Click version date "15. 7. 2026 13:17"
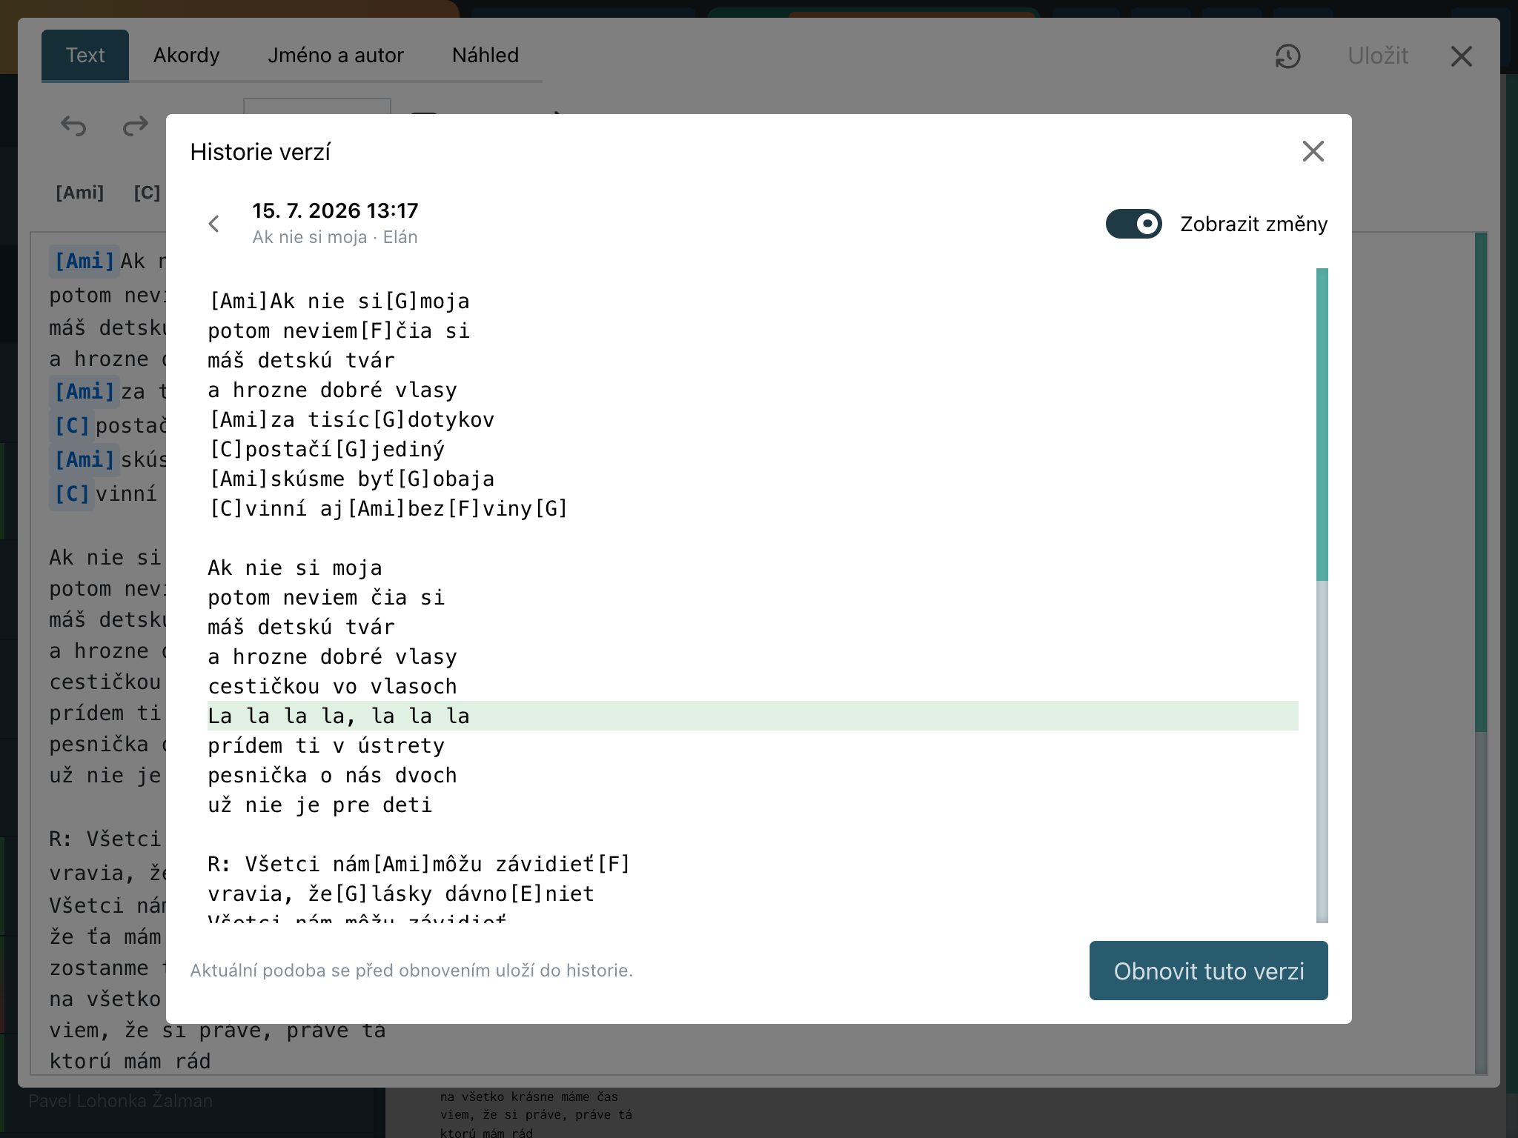Viewport: 1518px width, 1138px height. [335, 210]
